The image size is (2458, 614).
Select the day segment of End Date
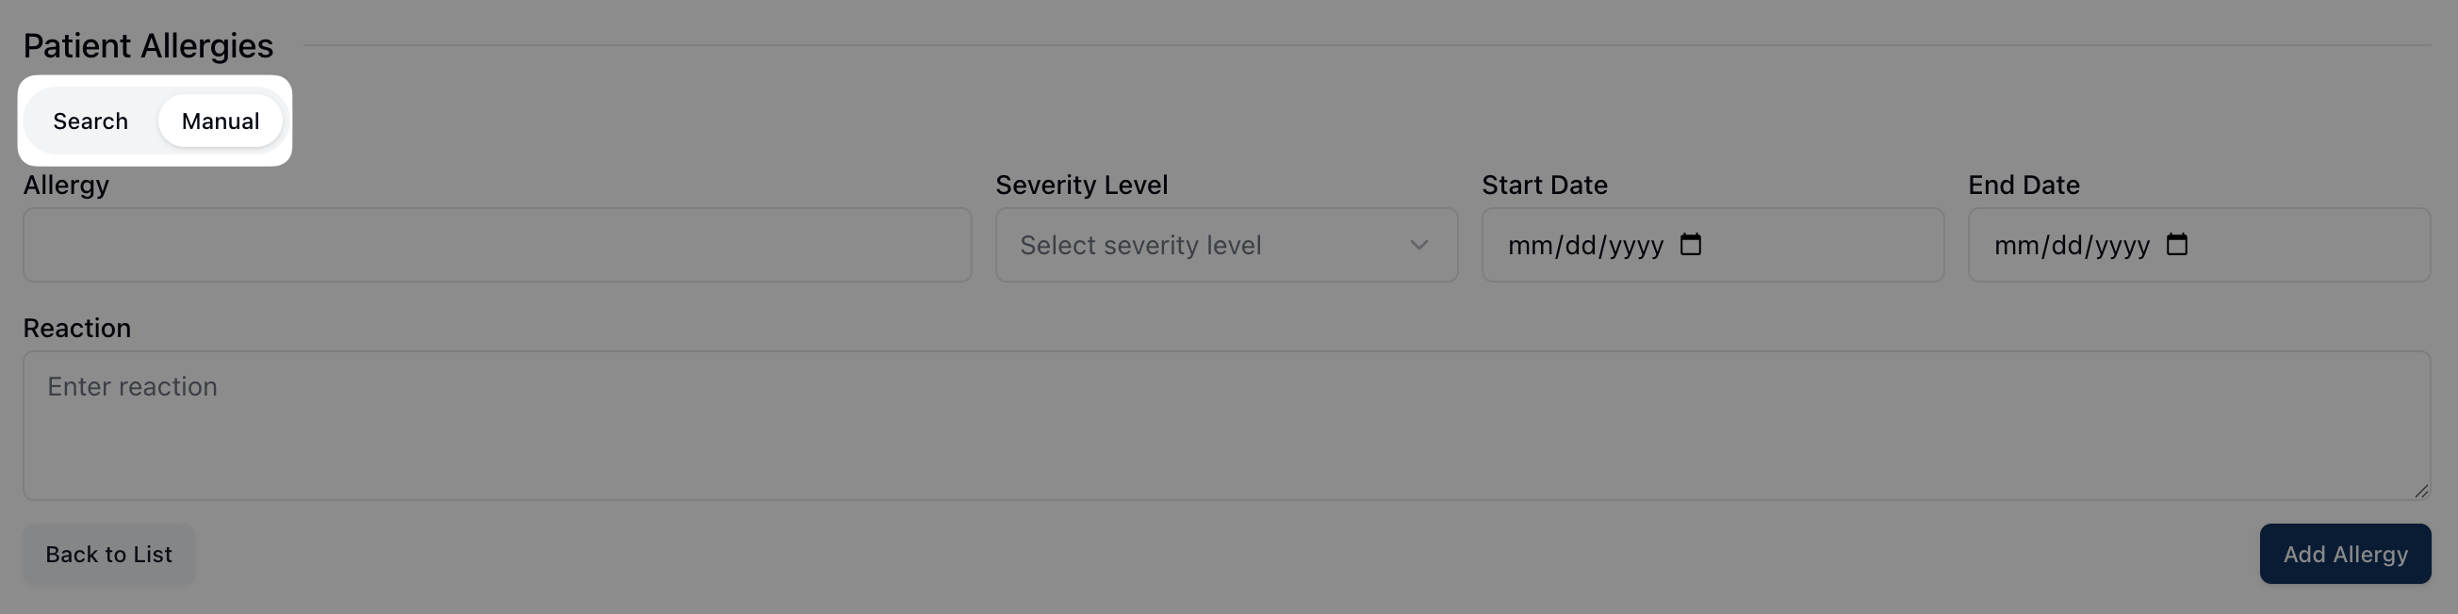(2067, 246)
